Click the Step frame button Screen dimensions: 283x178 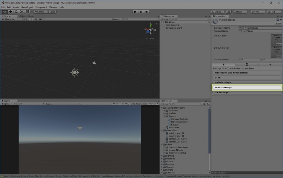[147, 12]
